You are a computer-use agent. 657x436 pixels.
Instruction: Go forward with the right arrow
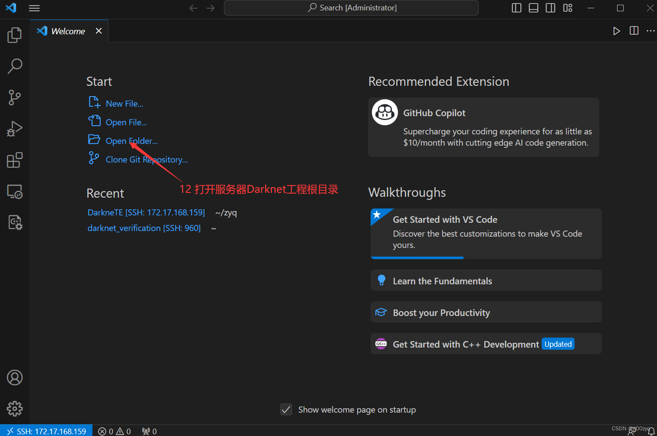(x=210, y=8)
